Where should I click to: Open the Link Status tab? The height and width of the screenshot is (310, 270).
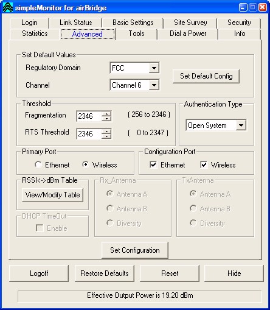coord(76,23)
